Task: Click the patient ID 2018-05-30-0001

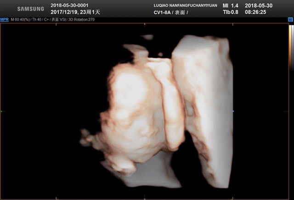Action: (69, 4)
